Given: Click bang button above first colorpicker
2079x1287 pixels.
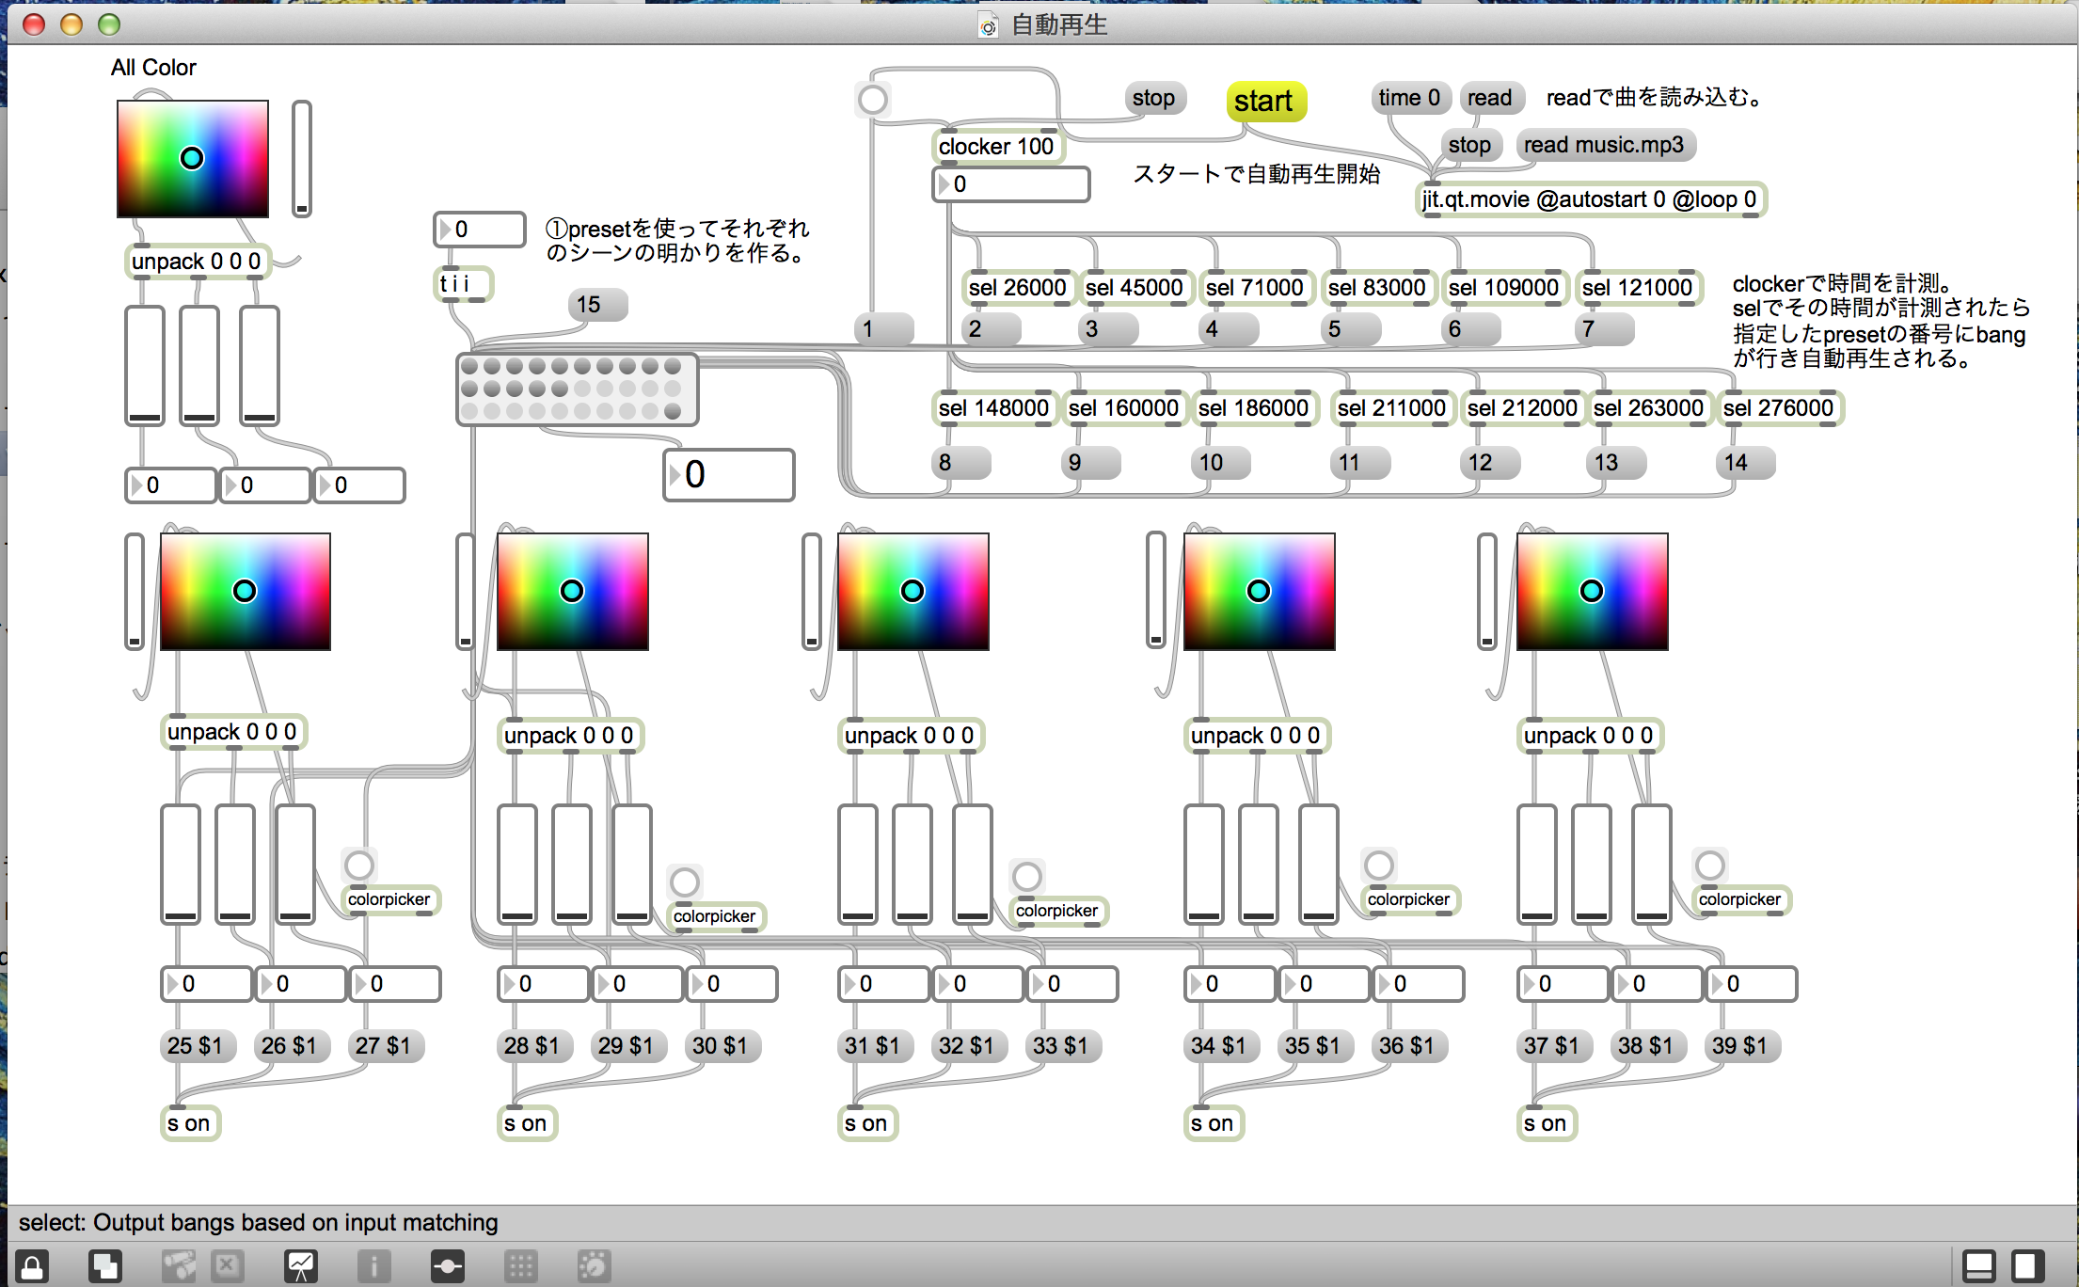Looking at the screenshot, I should tap(359, 865).
